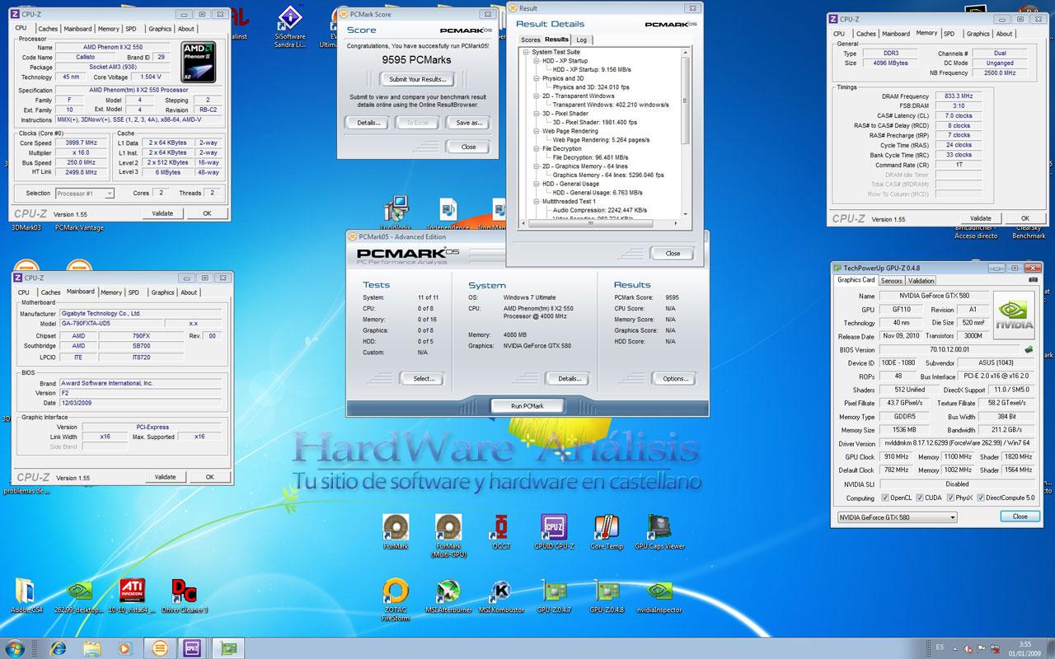Click Submit Your Results button
The width and height of the screenshot is (1055, 659).
tap(418, 79)
